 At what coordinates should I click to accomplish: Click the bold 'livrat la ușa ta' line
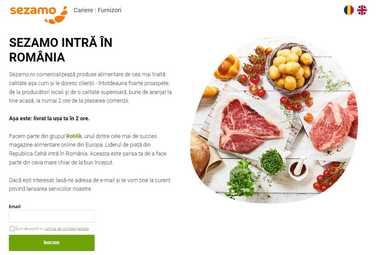pos(49,118)
